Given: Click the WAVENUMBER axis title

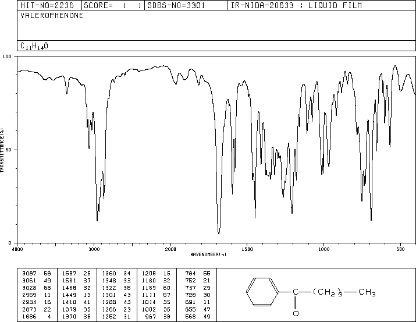Looking at the screenshot, I should (208, 254).
